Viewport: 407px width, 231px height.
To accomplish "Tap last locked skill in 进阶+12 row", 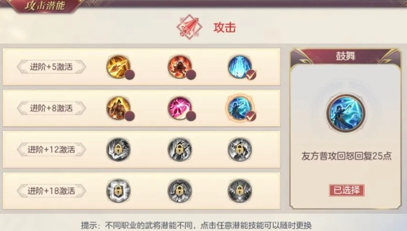I will click(240, 150).
